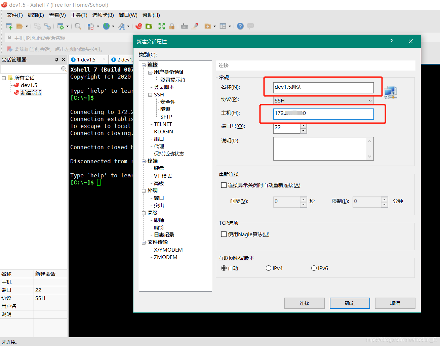Click the keyboard key mapping icon

click(185, 26)
